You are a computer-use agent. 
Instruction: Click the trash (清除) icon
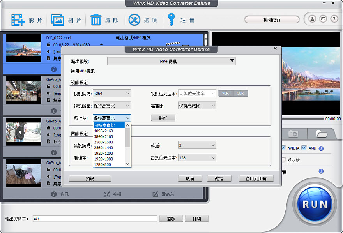[96, 20]
